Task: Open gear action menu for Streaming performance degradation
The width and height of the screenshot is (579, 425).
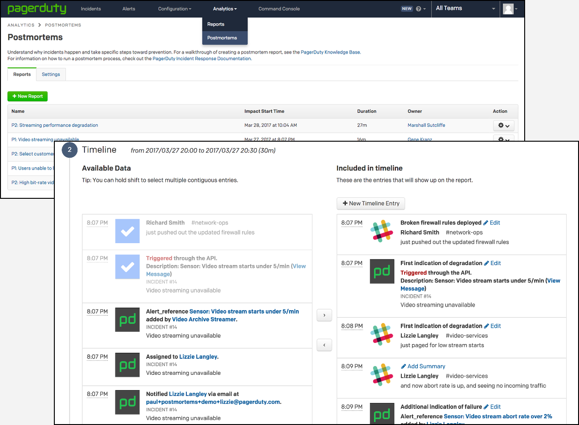Action: 504,125
